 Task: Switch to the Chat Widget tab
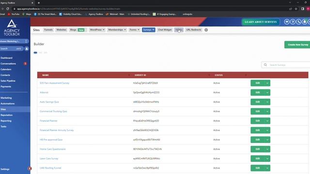(x=165, y=30)
